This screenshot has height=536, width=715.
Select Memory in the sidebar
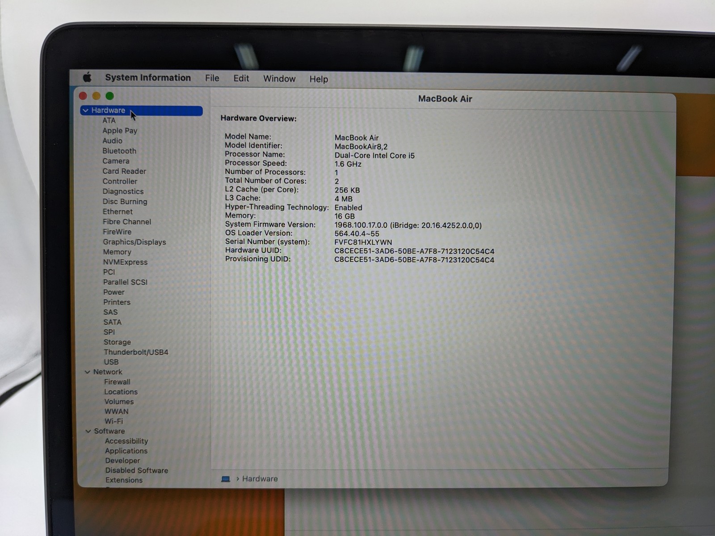click(x=117, y=252)
